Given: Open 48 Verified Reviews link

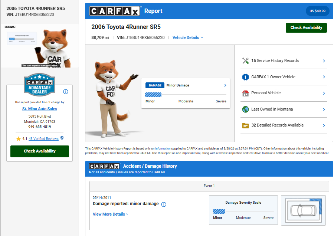Looking at the screenshot, I should click(43, 139).
